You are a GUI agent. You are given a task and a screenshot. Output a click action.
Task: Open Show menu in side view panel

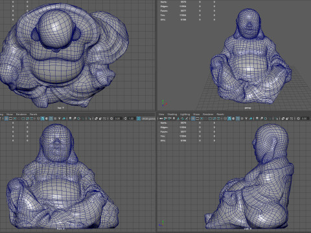click(x=196, y=115)
